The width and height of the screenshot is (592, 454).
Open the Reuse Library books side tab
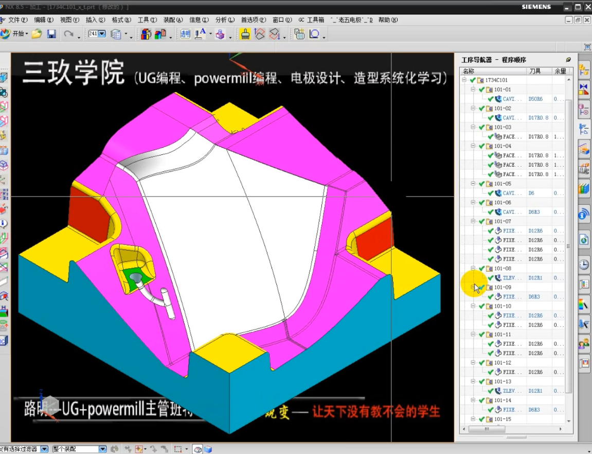584,188
